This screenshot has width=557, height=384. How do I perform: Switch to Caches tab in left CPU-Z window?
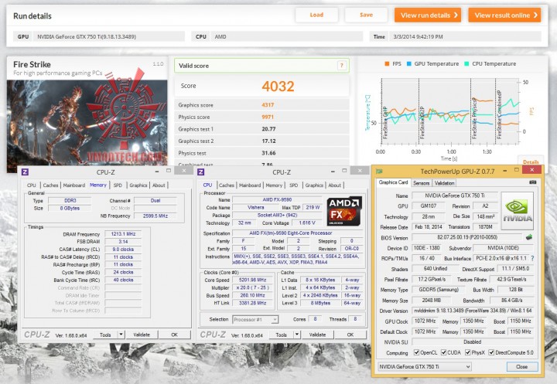click(50, 185)
